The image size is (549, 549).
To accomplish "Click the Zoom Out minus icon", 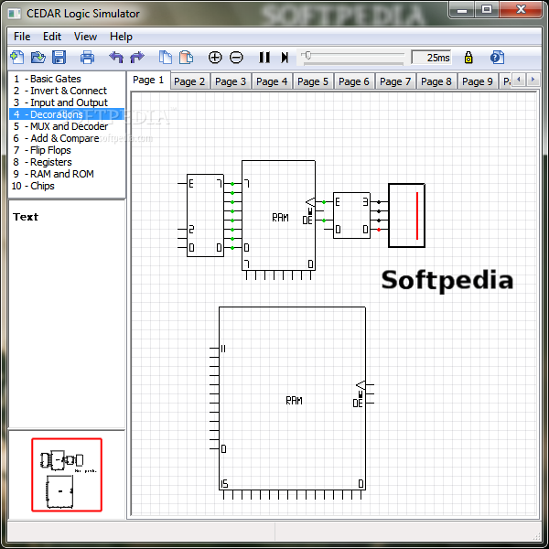I will click(x=236, y=57).
